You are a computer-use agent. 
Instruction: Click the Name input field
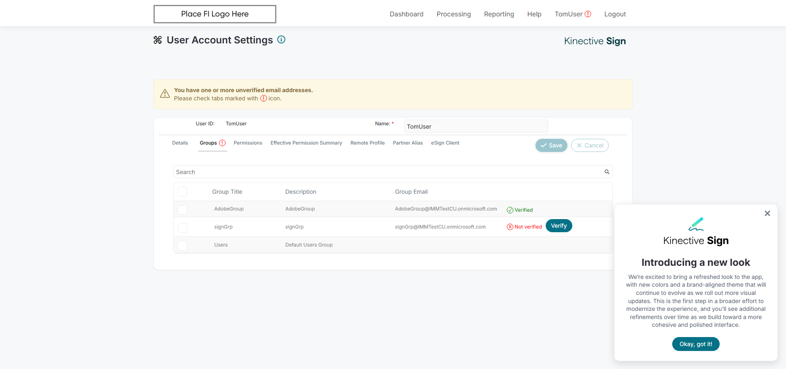click(476, 127)
